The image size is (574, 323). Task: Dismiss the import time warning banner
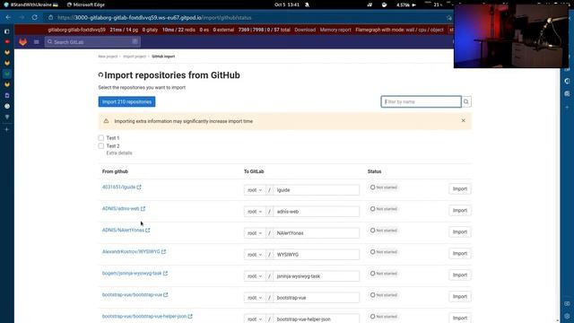463,120
